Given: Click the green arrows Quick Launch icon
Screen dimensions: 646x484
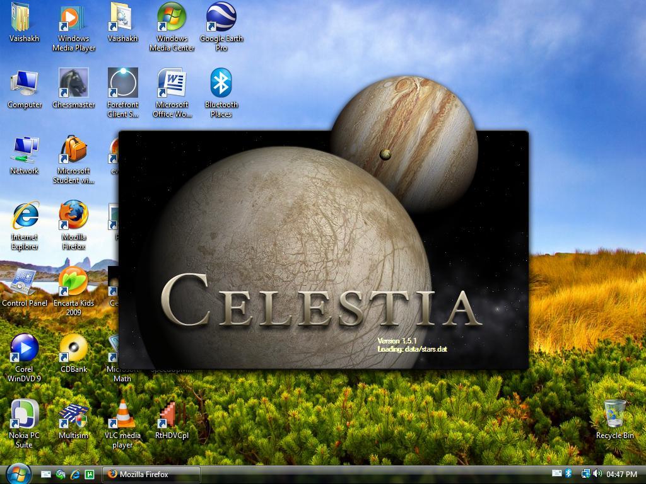Looking at the screenshot, I should coord(61,474).
